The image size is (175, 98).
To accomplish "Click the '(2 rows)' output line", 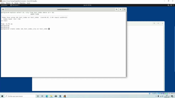I will click(x=4, y=21).
